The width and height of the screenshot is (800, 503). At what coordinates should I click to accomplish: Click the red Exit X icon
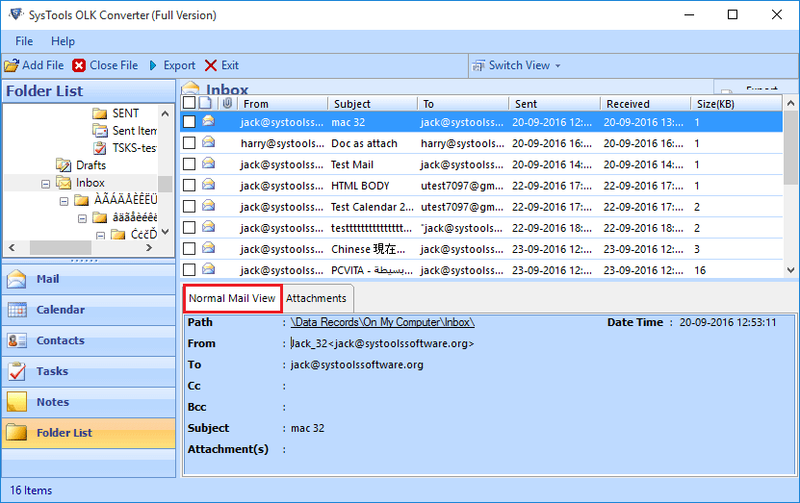tap(211, 65)
